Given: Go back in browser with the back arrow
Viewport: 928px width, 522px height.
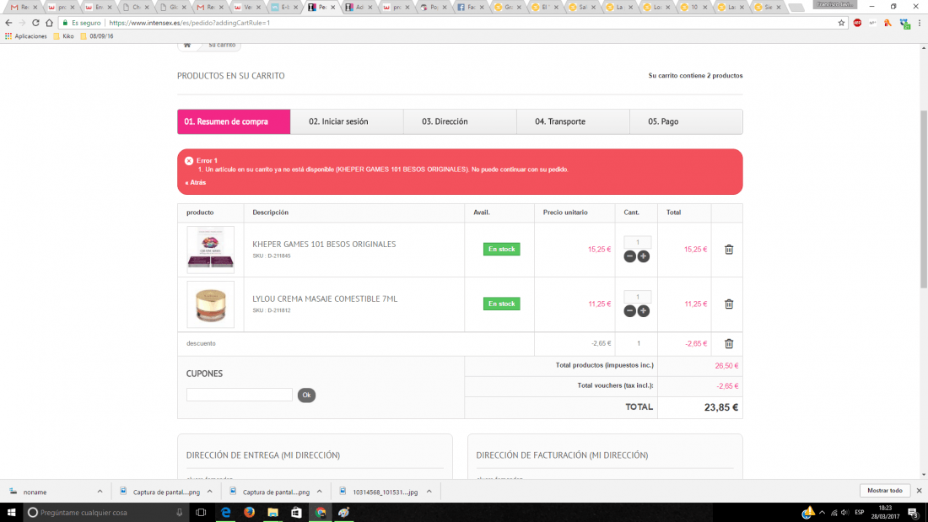Looking at the screenshot, I should point(8,23).
